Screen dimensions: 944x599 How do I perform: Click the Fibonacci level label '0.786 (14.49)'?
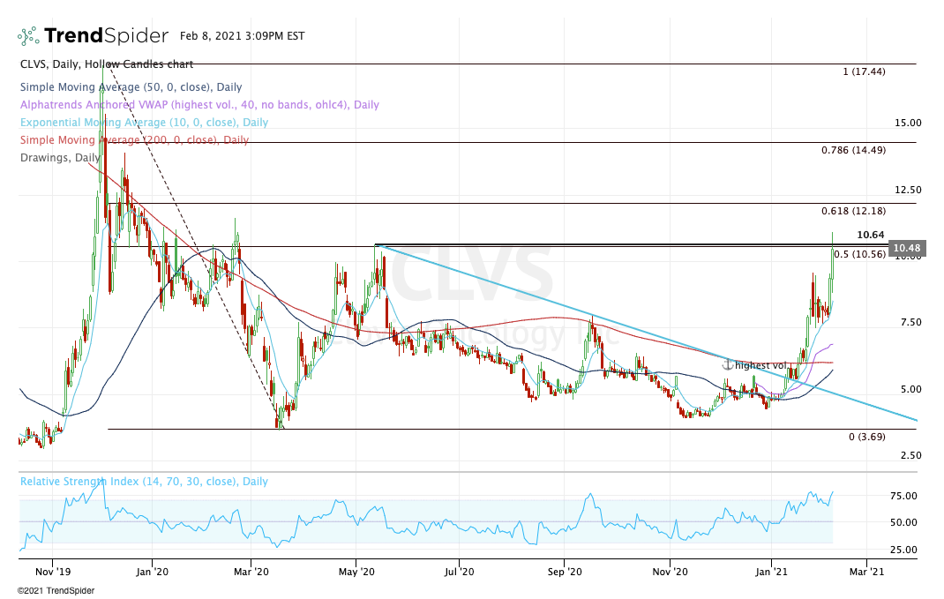pos(853,150)
